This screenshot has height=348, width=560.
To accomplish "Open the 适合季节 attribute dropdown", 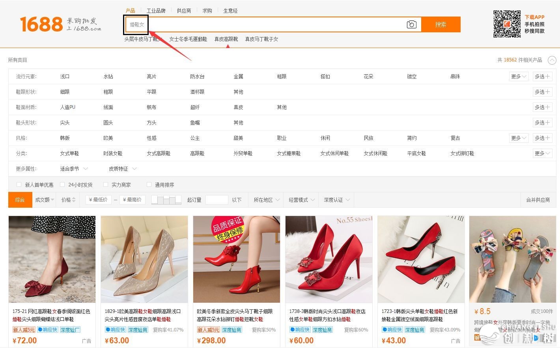I will pyautogui.click(x=74, y=169).
